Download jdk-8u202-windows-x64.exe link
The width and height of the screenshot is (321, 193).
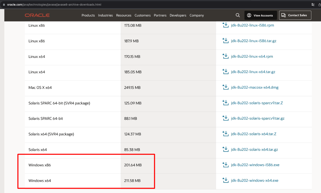click(255, 181)
